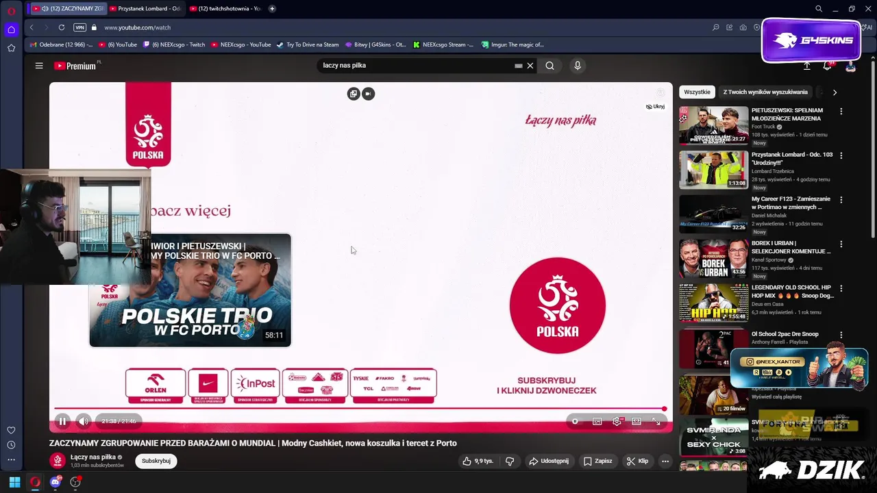Dislike the video with thumbs down

[510, 461]
